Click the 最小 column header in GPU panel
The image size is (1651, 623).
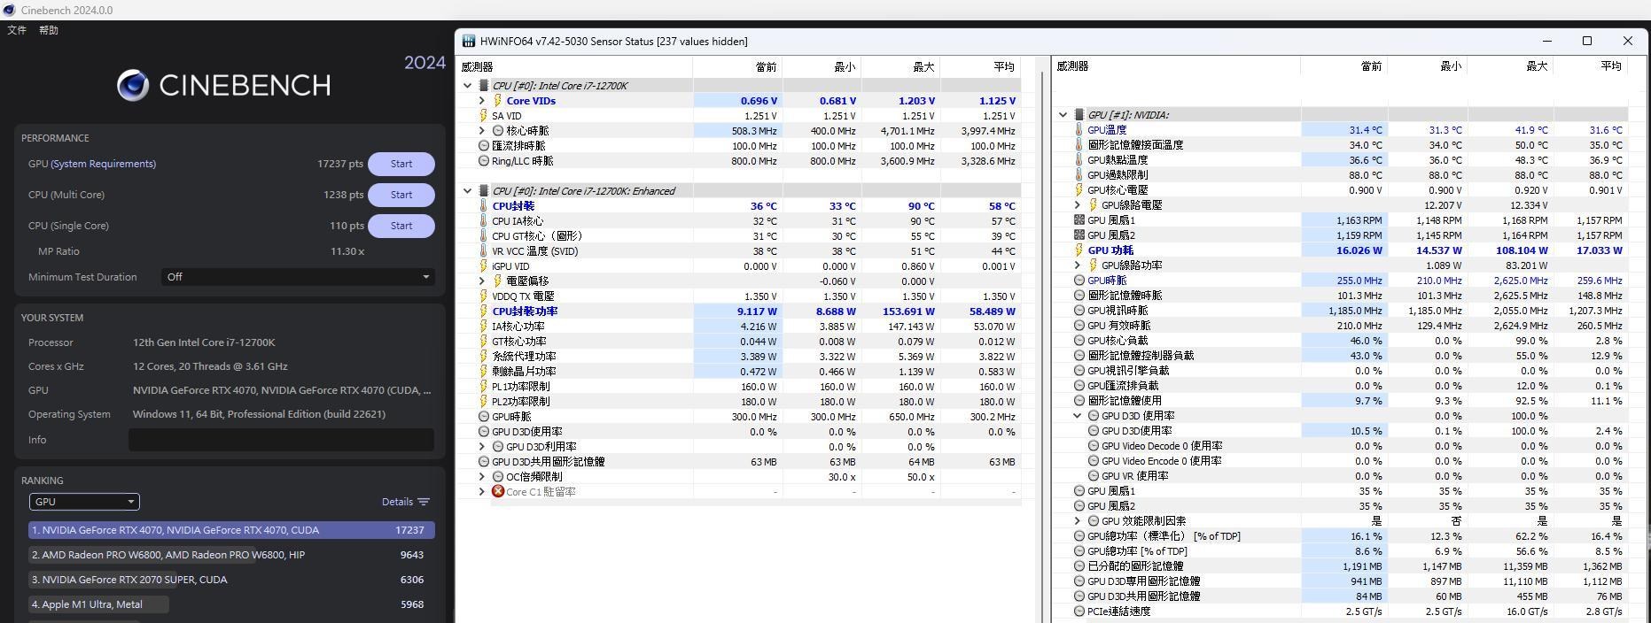tap(1428, 66)
